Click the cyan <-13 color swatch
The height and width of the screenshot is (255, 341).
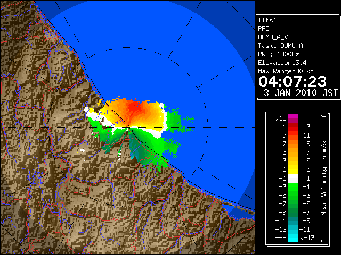[293, 237]
